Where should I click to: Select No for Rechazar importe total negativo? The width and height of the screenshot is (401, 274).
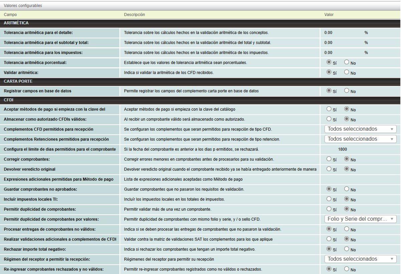pyautogui.click(x=347, y=249)
